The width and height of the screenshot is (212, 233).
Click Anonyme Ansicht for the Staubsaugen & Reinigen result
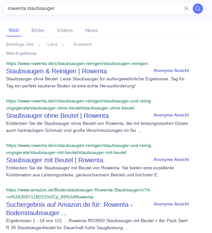171,71
